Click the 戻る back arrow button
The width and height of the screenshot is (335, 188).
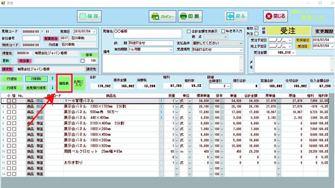tap(236, 16)
